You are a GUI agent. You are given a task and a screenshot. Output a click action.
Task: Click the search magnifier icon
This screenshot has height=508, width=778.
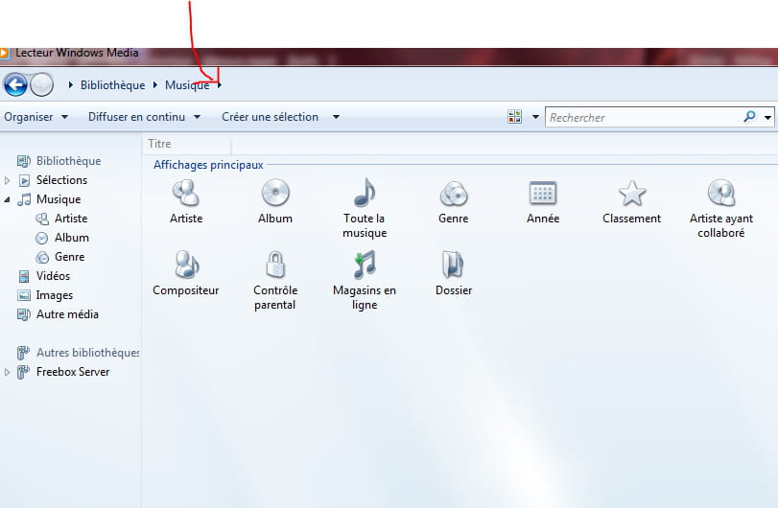(x=750, y=117)
